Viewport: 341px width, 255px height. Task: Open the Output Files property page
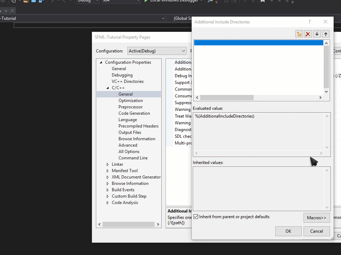pos(129,132)
